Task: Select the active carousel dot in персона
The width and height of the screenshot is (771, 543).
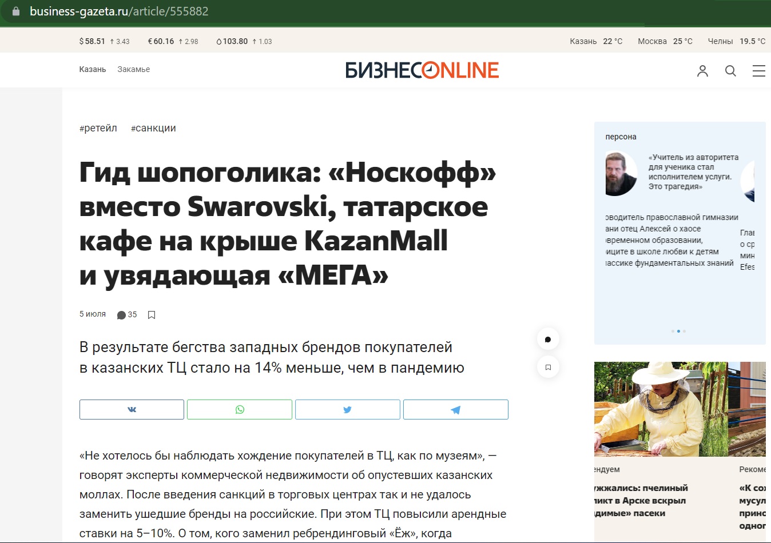Action: (x=678, y=331)
